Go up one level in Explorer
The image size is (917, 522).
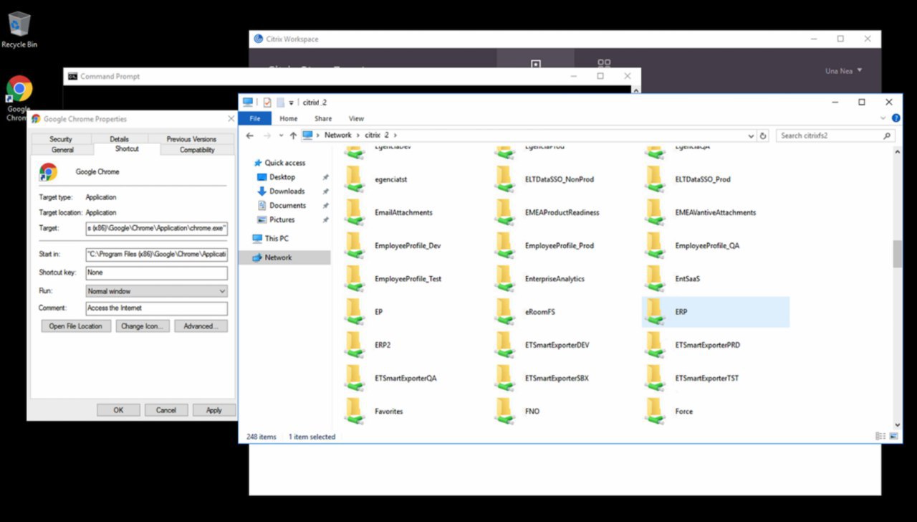point(293,136)
